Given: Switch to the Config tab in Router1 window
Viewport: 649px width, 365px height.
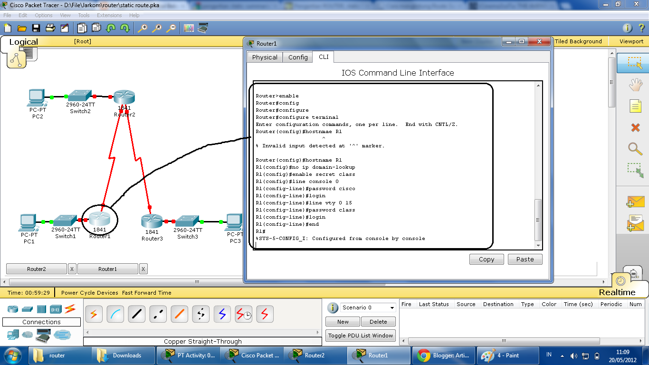Looking at the screenshot, I should point(298,57).
